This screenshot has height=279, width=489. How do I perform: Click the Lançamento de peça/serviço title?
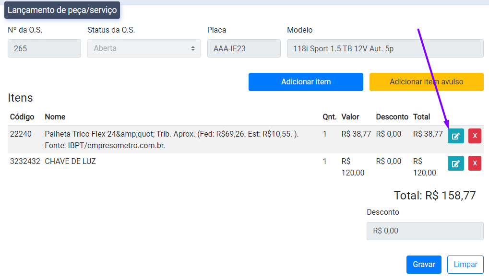[x=62, y=10]
